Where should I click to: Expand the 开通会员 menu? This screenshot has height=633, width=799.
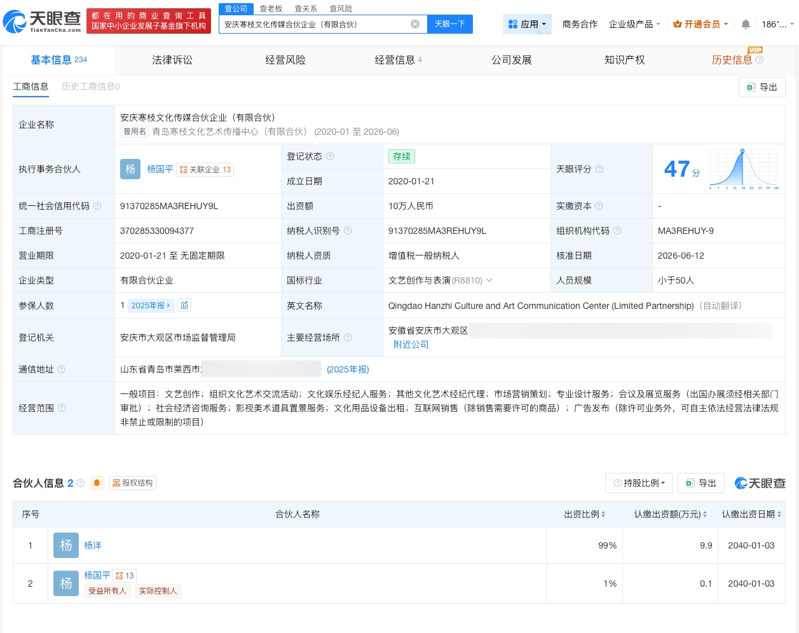[x=700, y=24]
